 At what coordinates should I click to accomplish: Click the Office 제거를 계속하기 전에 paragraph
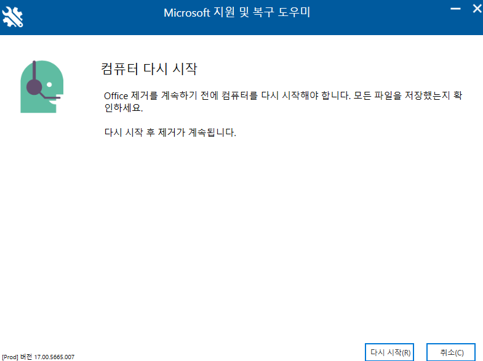pos(283,102)
